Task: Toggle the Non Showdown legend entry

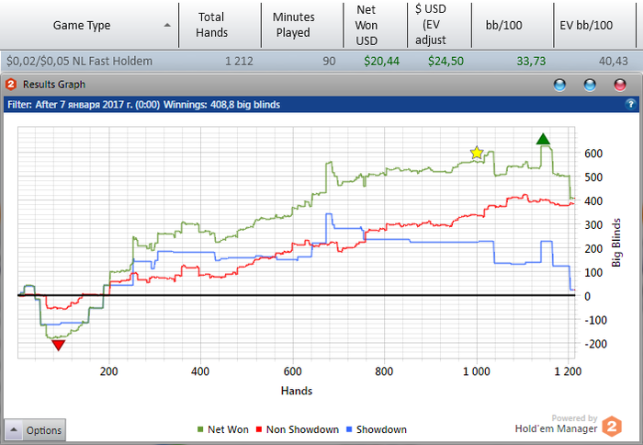Action: tap(298, 429)
